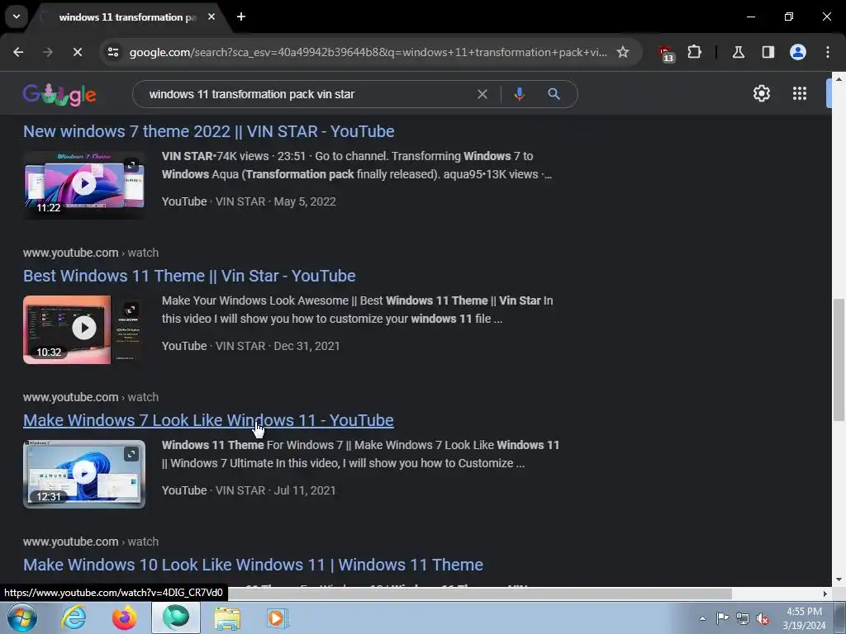Screen dimensions: 846x634
Task: Open the tab search dropdown arrow
Action: point(17,17)
